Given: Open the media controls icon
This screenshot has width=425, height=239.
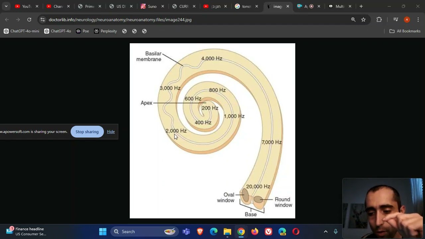Looking at the screenshot, I should (x=395, y=20).
